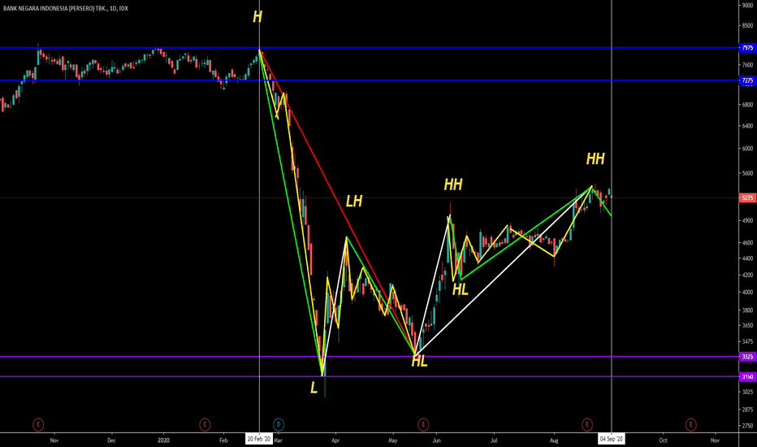Select the HH annotation above the late-August peak

(x=595, y=158)
